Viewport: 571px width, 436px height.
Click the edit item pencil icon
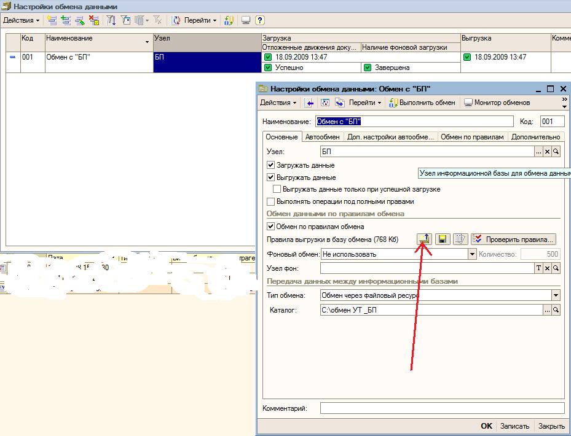click(x=80, y=20)
